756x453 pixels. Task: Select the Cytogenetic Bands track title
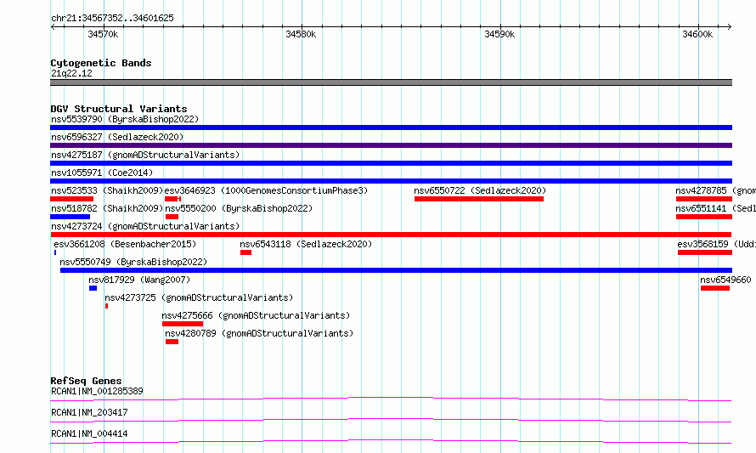[101, 63]
